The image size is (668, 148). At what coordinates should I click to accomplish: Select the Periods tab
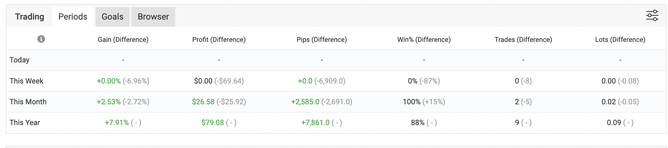pos(73,17)
